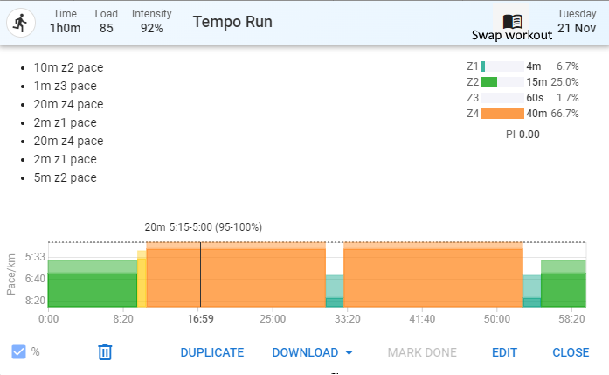Image resolution: width=609 pixels, height=375 pixels.
Task: Delete the workout with the trash icon
Action: [105, 352]
